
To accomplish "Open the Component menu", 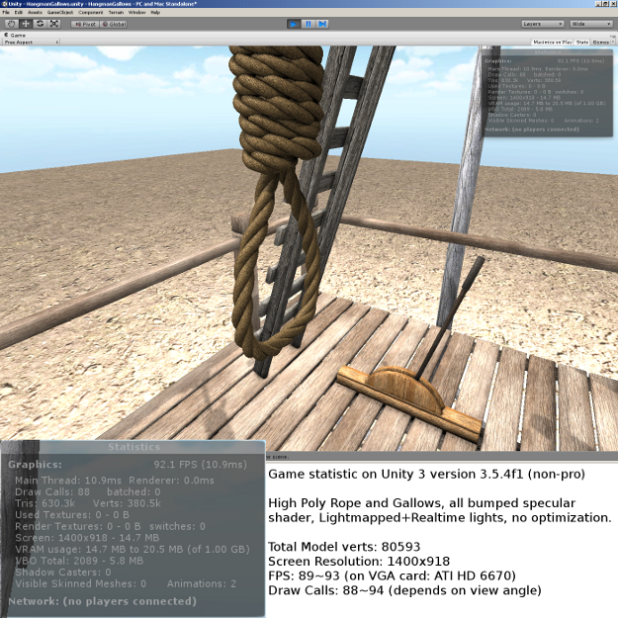I will click(90, 13).
